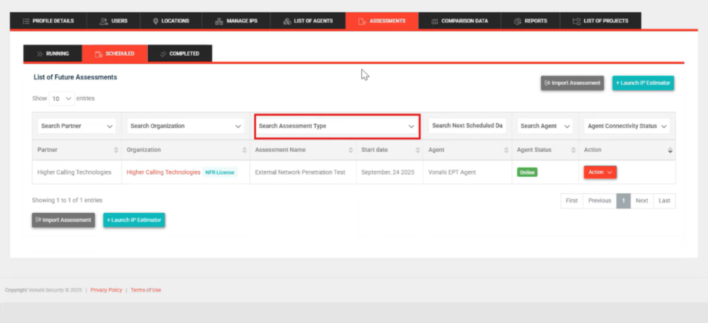Screen dimensions: 708x323
Task: Click the Search Next Scheduled Date field
Action: click(x=467, y=126)
